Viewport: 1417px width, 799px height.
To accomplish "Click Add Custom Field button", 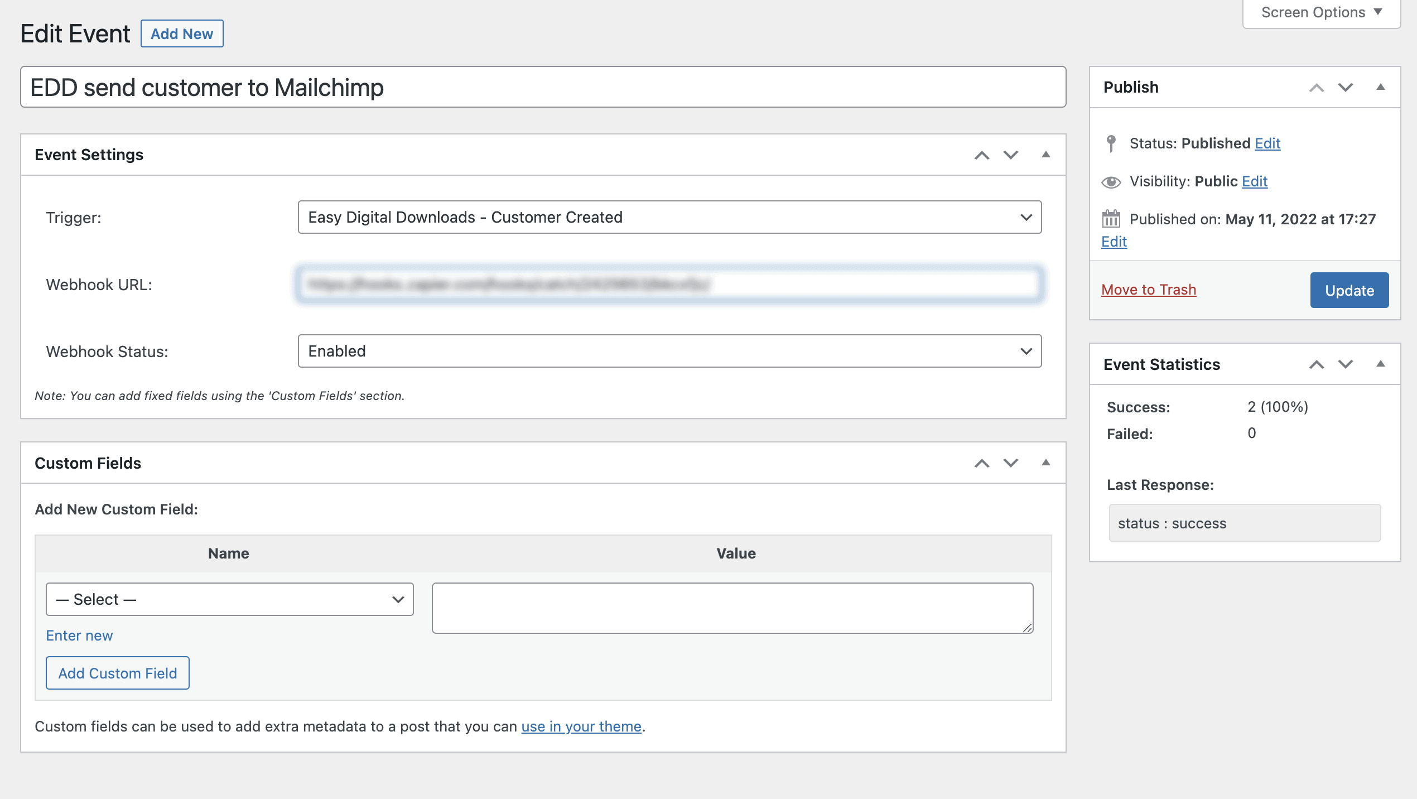I will pos(118,673).
